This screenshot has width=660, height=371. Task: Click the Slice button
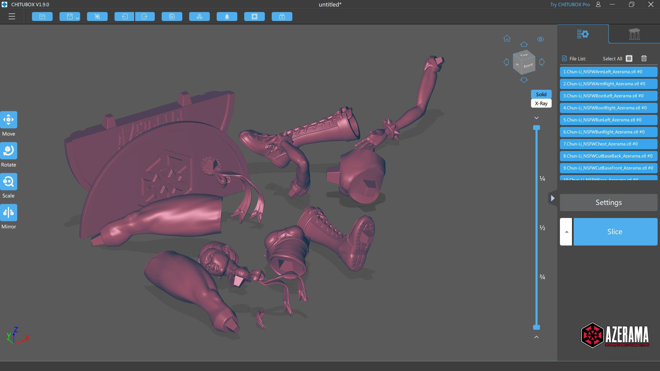[x=615, y=232]
